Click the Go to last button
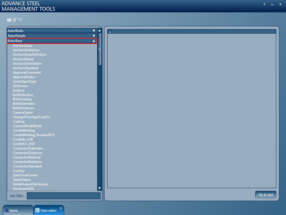Screen dimensions: 286x215 (x=266, y=195)
